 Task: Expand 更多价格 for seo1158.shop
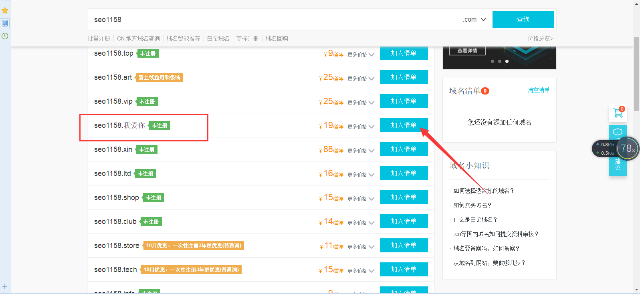(361, 199)
